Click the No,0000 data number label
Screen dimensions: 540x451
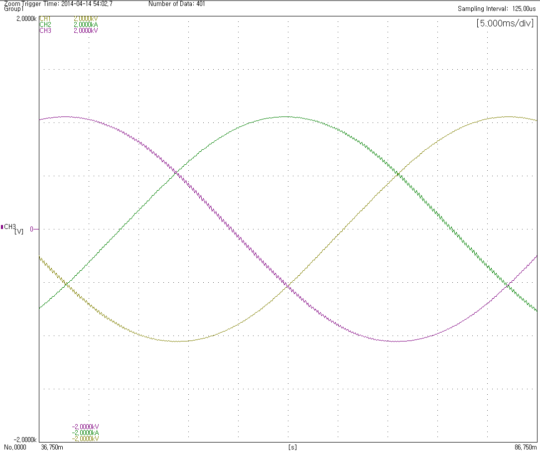(x=14, y=448)
